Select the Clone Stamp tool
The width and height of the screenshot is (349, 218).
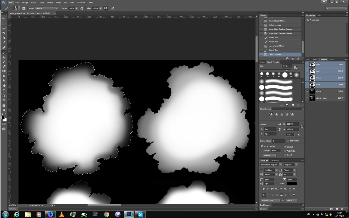[4, 57]
